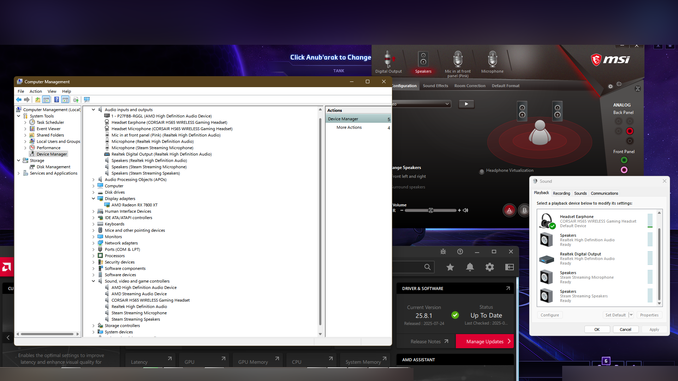
Task: Click Cancel button in Sound dialog
Action: [625, 329]
